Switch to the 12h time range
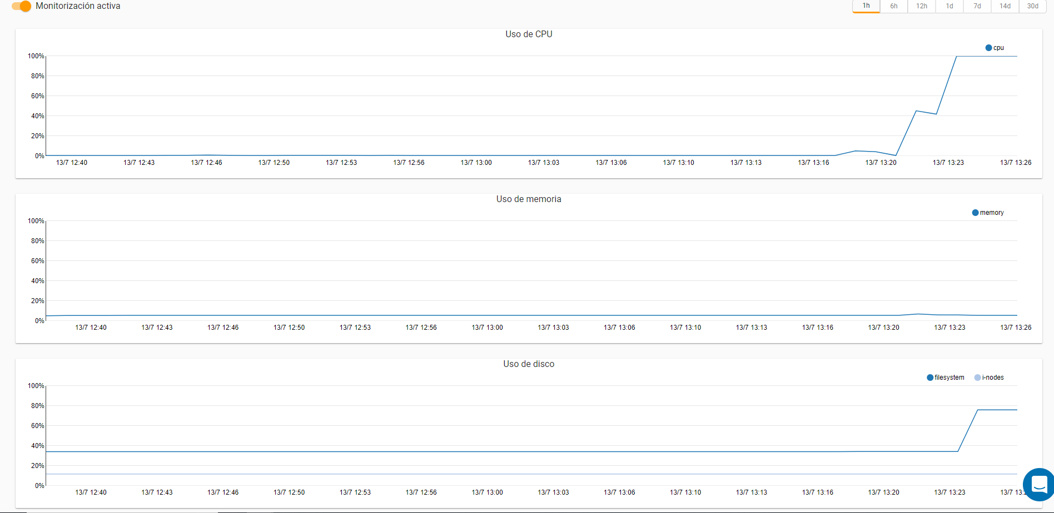This screenshot has height=513, width=1054. tap(922, 6)
